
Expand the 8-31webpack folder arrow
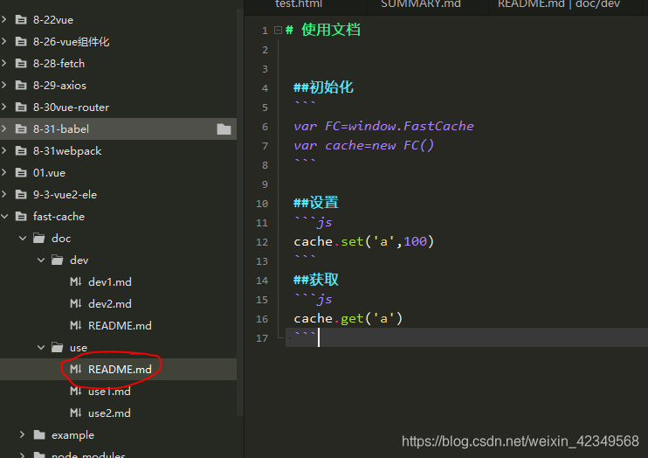pos(4,150)
